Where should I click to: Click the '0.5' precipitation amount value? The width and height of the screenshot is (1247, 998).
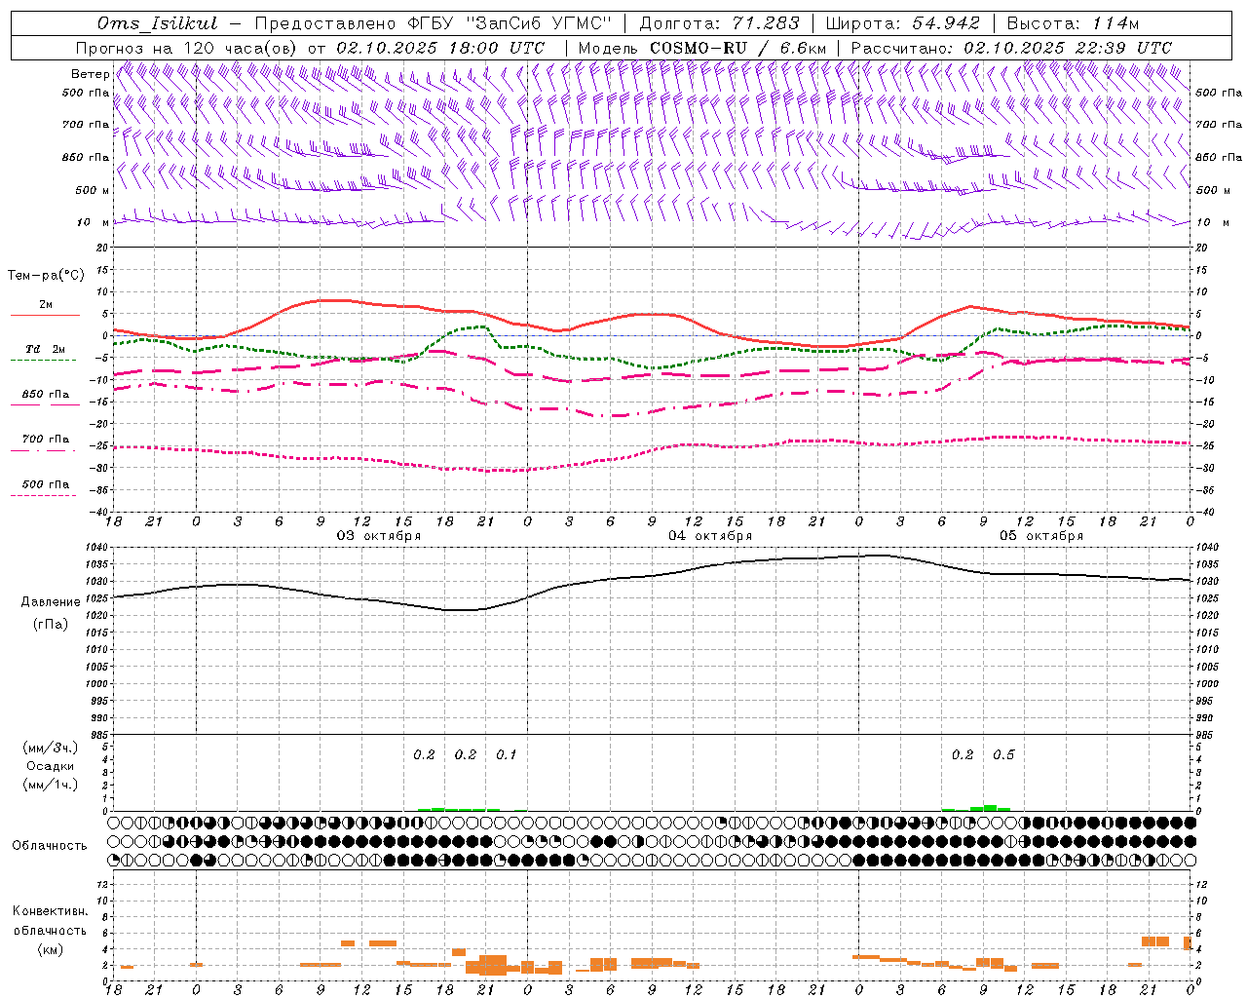(x=1003, y=755)
